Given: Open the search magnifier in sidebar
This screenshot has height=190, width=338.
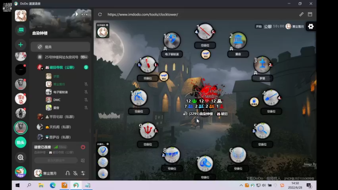Looking at the screenshot, I should pos(21,157).
